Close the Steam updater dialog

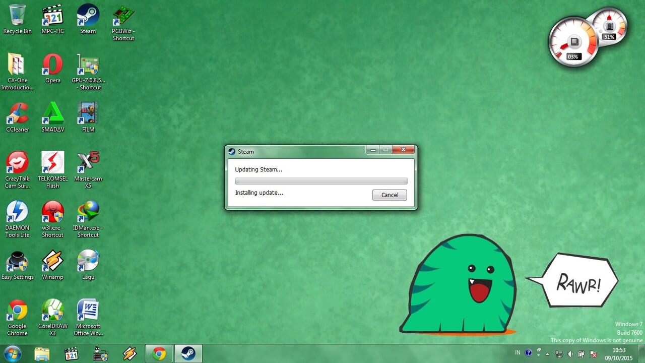click(404, 150)
